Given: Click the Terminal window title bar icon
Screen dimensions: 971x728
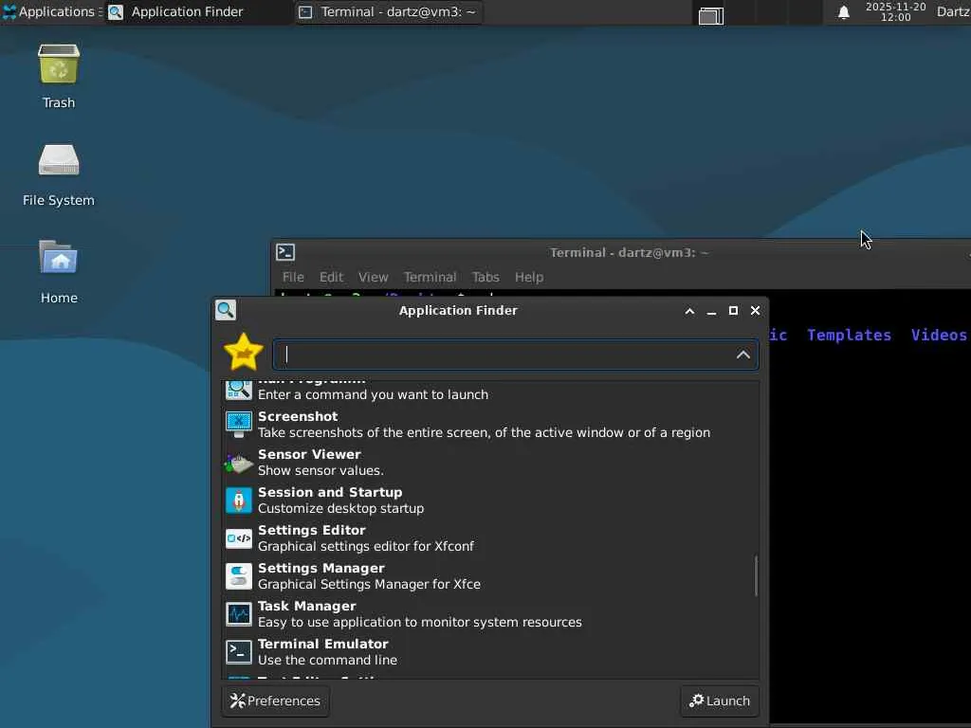Looking at the screenshot, I should [284, 252].
